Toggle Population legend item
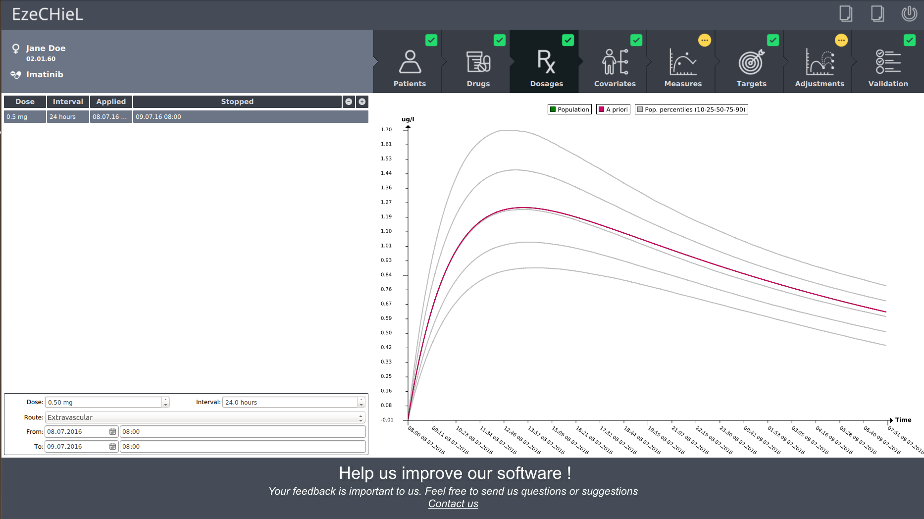This screenshot has height=519, width=924. 569,109
